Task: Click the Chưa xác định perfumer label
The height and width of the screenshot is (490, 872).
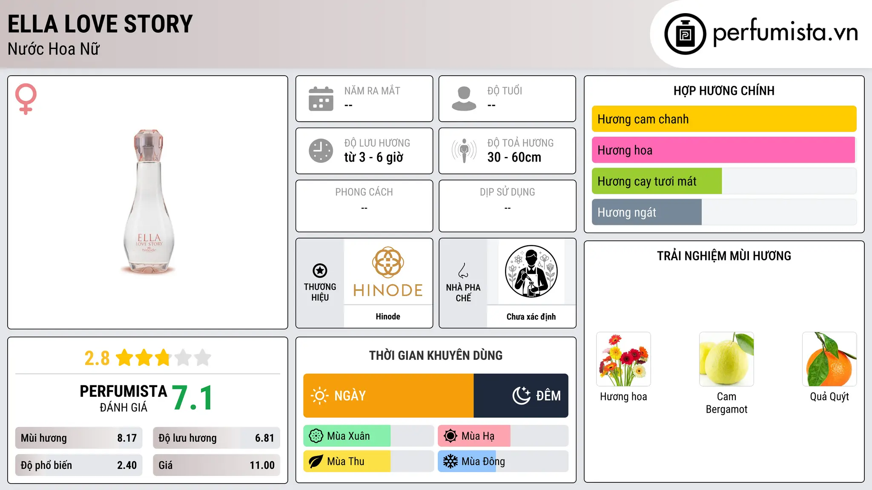Action: 531,316
